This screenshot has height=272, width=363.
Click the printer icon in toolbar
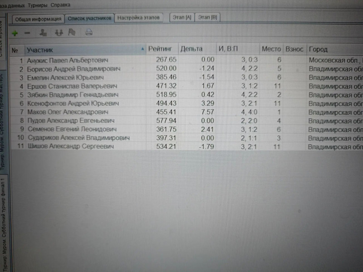89,32
